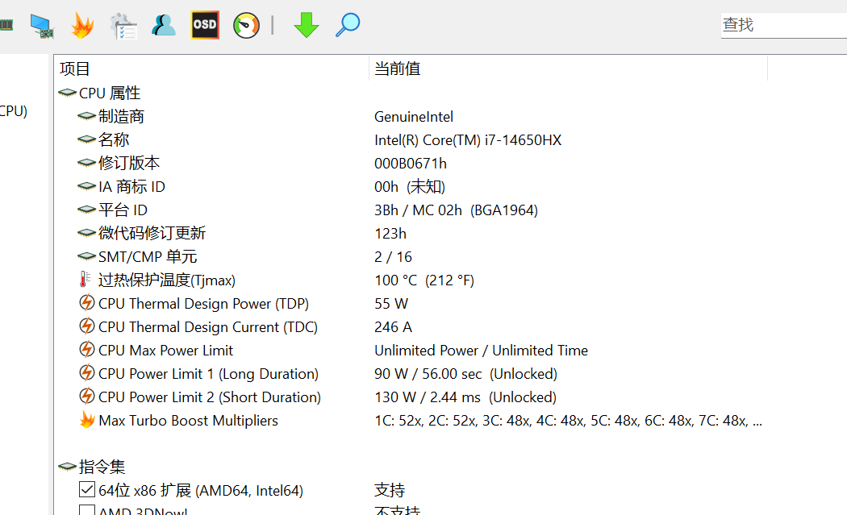Click the green download arrow icon
The width and height of the screenshot is (847, 515).
[x=307, y=25]
